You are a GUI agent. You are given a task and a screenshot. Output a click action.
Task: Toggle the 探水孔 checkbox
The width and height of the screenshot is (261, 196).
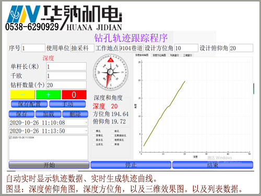[94, 140]
